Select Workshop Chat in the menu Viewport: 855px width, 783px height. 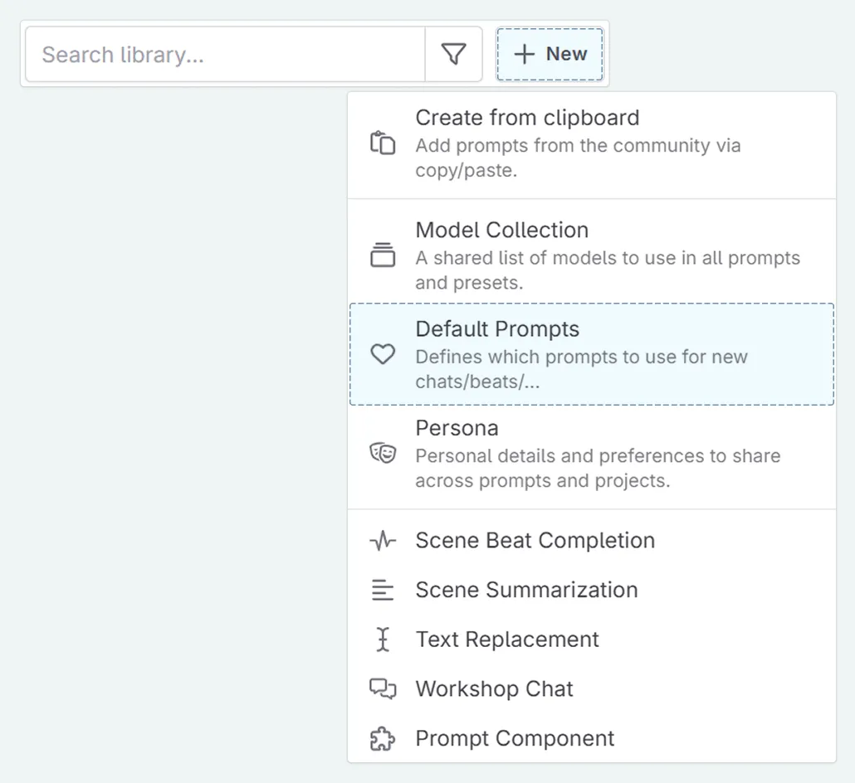tap(494, 689)
